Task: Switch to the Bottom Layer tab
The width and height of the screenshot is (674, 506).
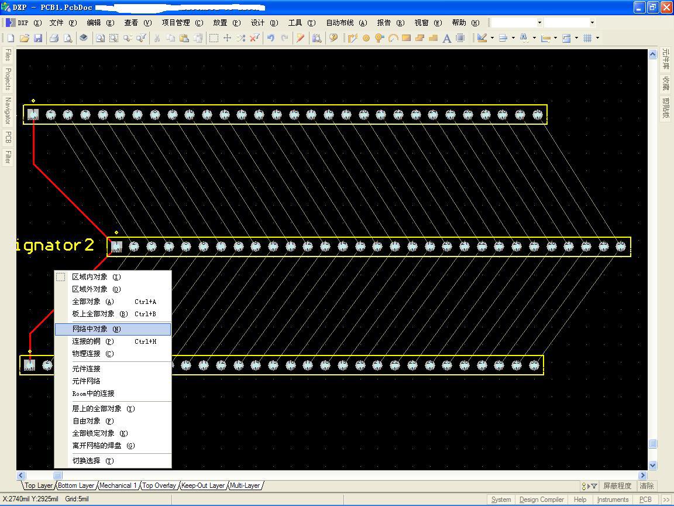Action: click(76, 486)
